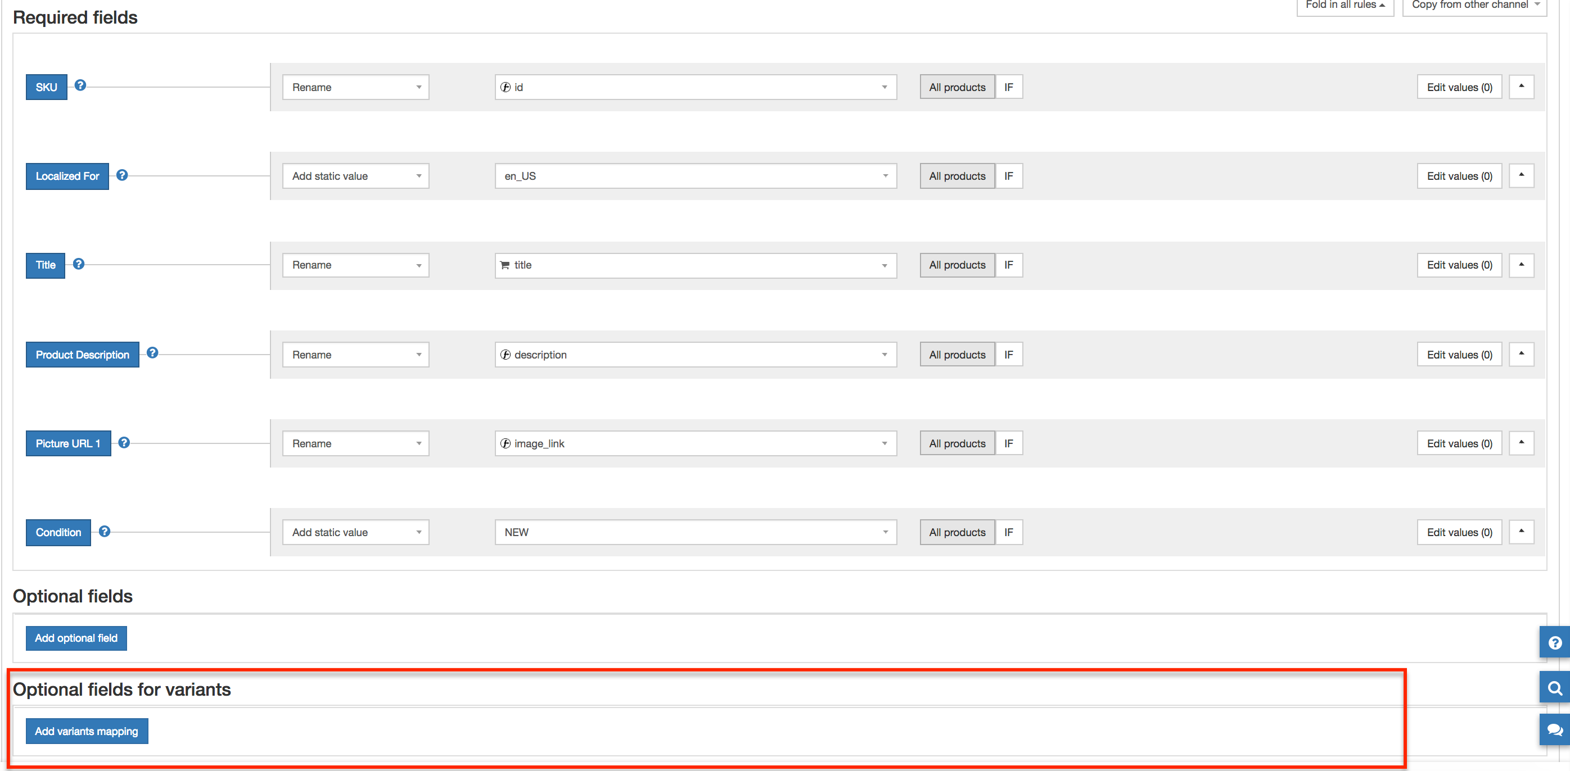Click Edit values (0) for Picture URL 1
This screenshot has height=771, width=1570.
(x=1459, y=443)
